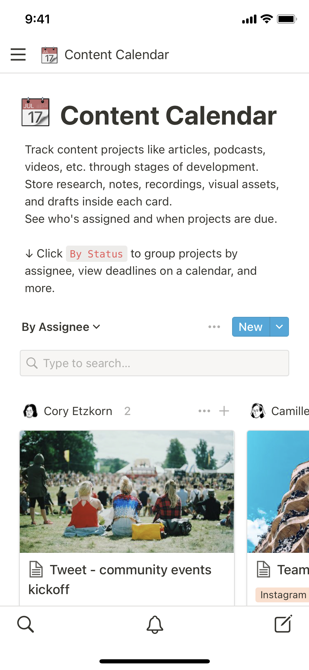Compose a new page from bottom bar
Viewport: 309px width, 670px height.
283,624
